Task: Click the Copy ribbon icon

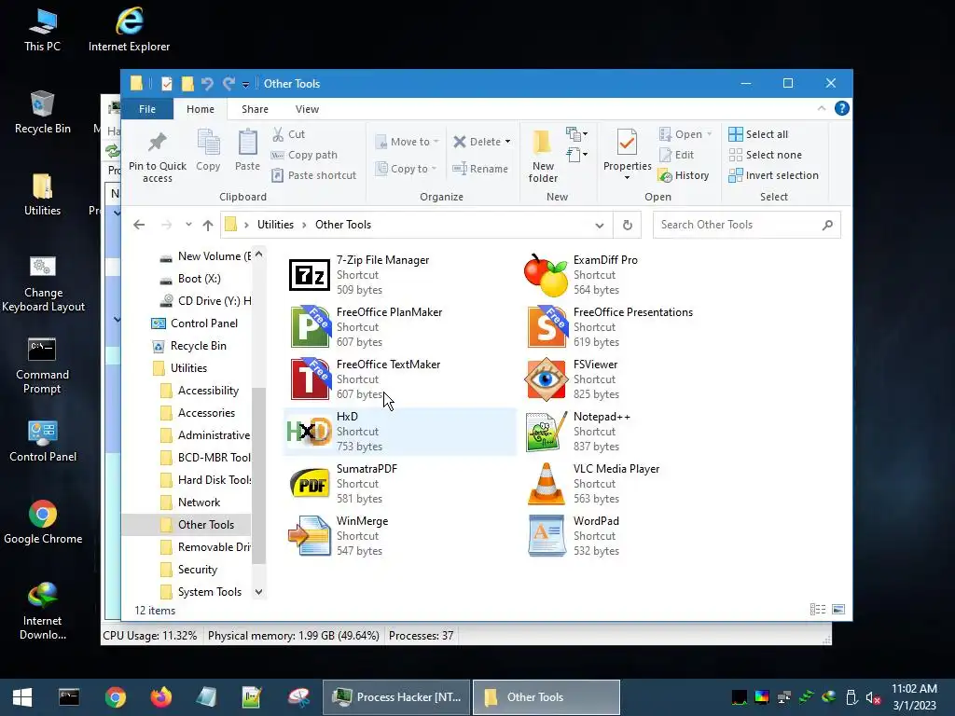Action: pos(208,143)
